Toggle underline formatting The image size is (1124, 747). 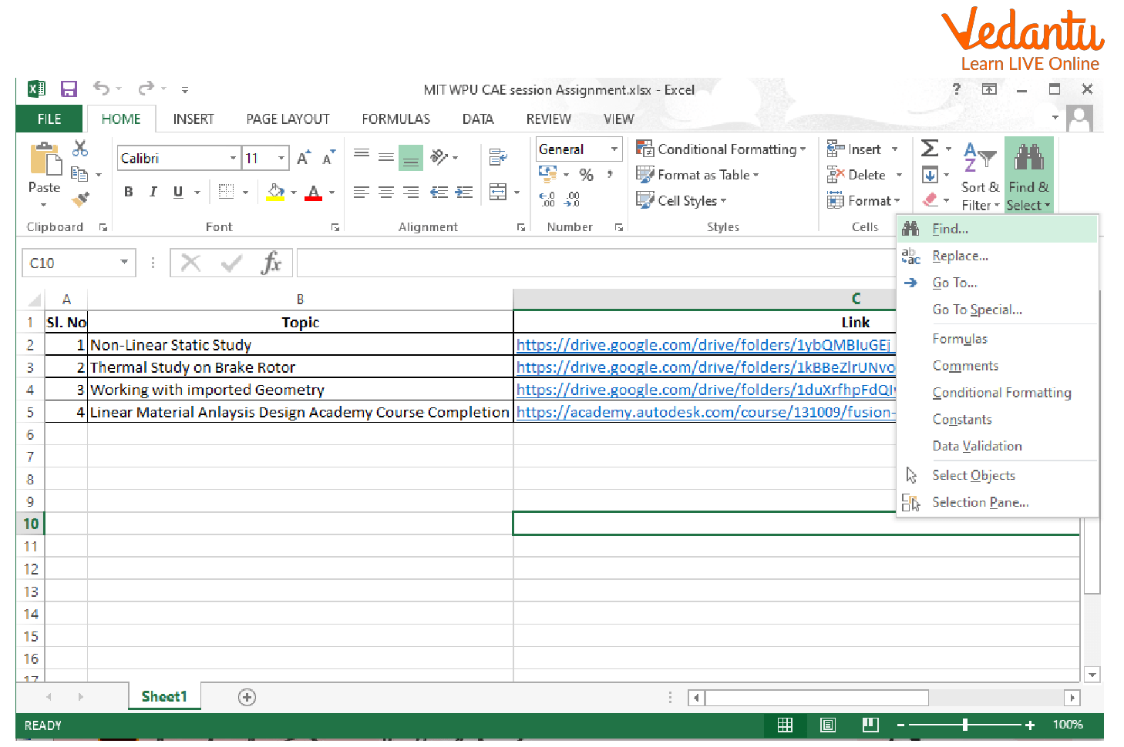tap(177, 191)
